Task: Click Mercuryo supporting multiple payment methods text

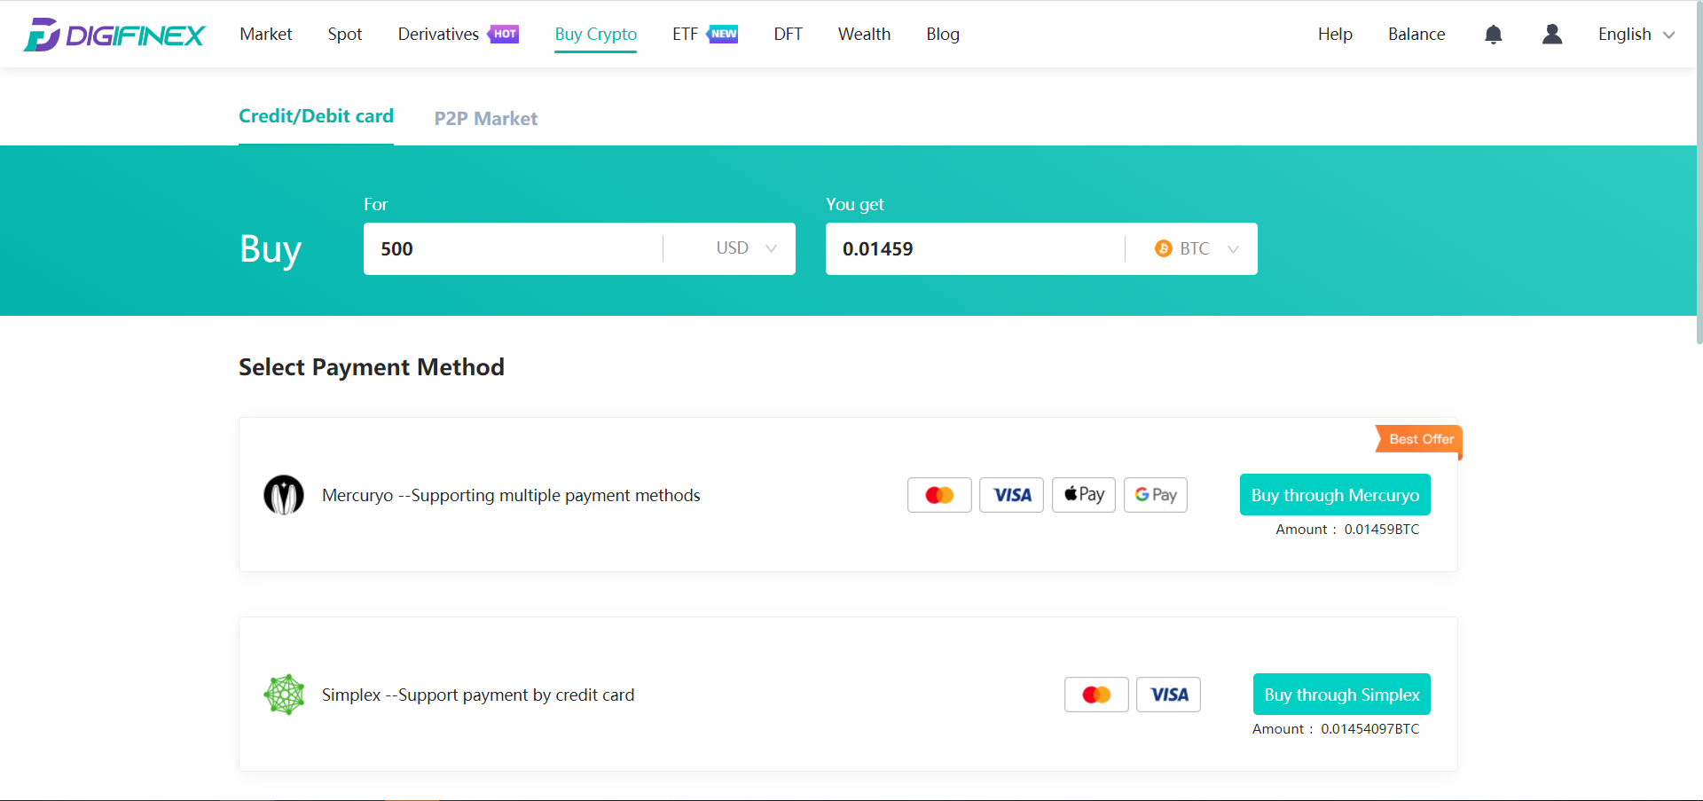Action: coord(511,495)
